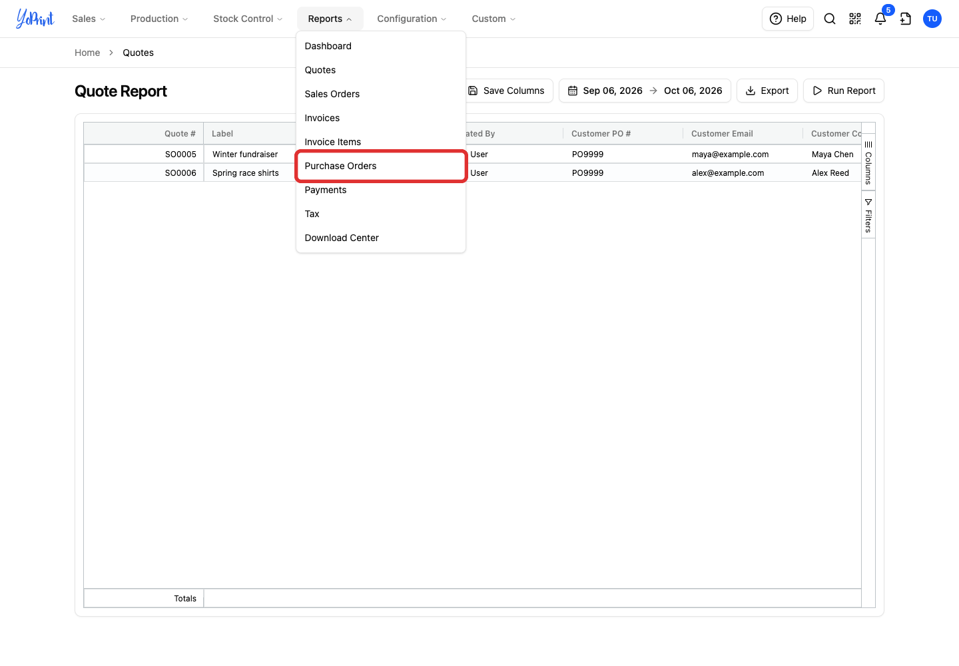
Task: Click the Quotes breadcrumb
Action: coord(138,53)
